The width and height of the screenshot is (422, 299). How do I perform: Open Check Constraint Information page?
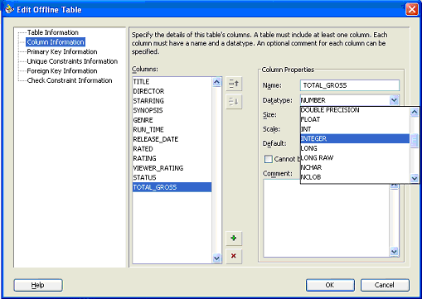[70, 80]
